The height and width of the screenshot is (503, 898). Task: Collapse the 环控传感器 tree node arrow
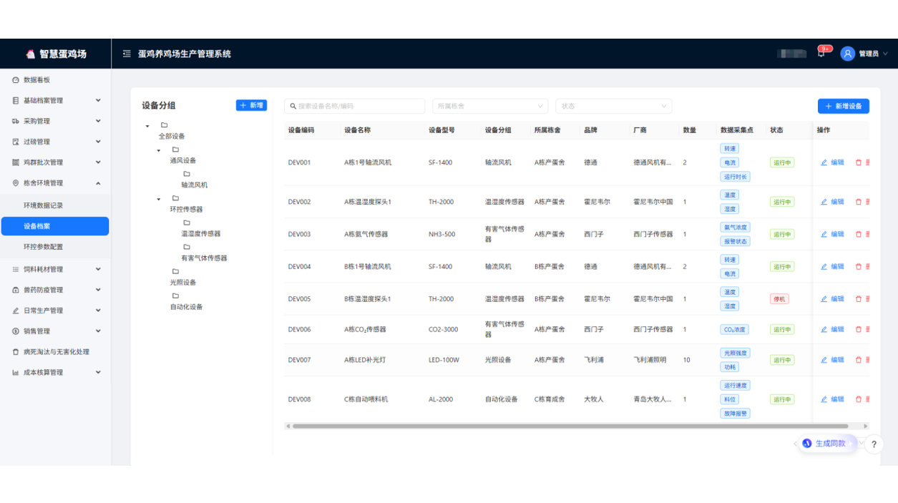[159, 199]
